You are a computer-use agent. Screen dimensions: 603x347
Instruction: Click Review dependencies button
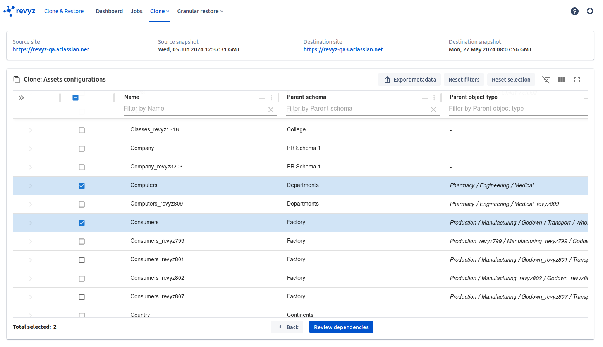pos(341,327)
